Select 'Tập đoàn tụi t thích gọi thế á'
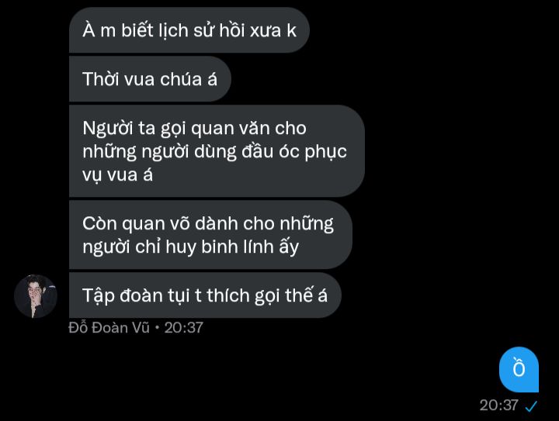The width and height of the screenshot is (559, 421). (x=205, y=295)
